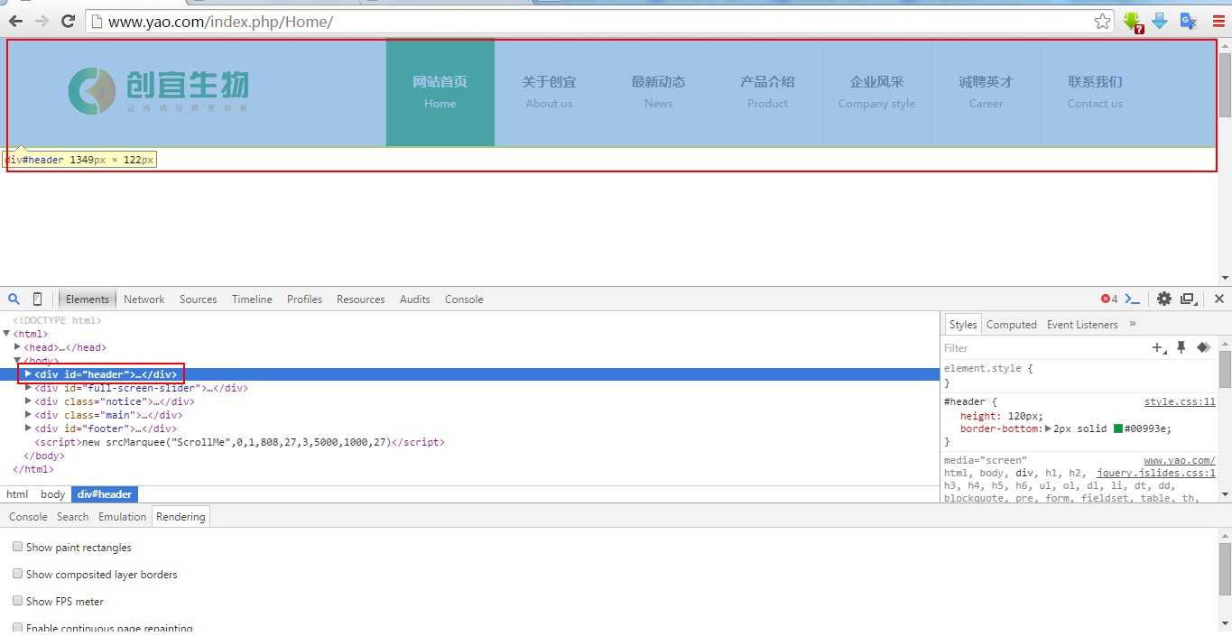This screenshot has width=1232, height=636.
Task: Open Event Listeners sidebar tab
Action: [1082, 325]
